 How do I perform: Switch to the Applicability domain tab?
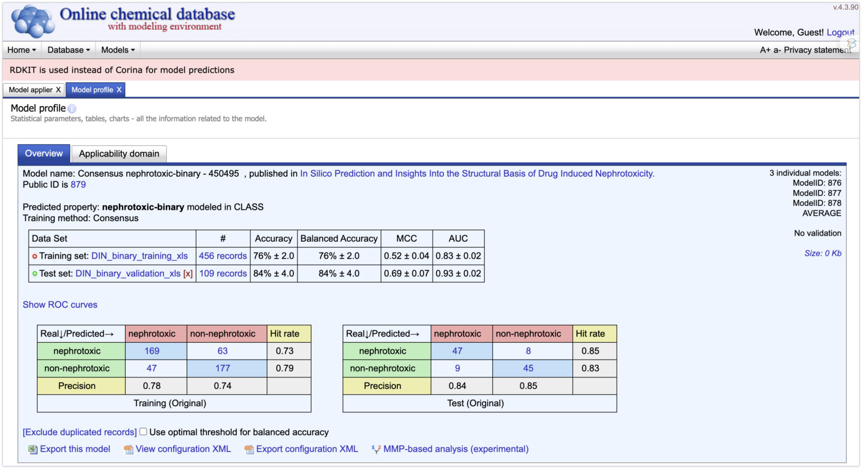[118, 153]
